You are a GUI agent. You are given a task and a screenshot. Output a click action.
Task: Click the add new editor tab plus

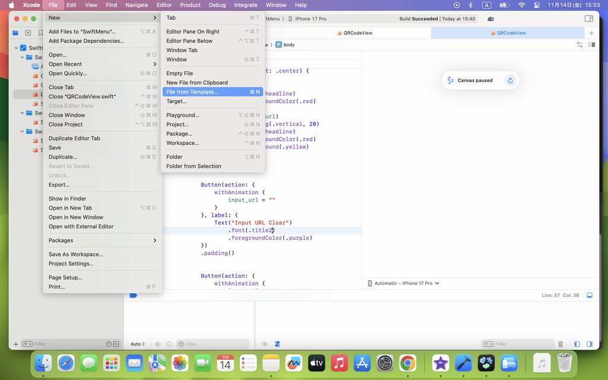(x=591, y=33)
